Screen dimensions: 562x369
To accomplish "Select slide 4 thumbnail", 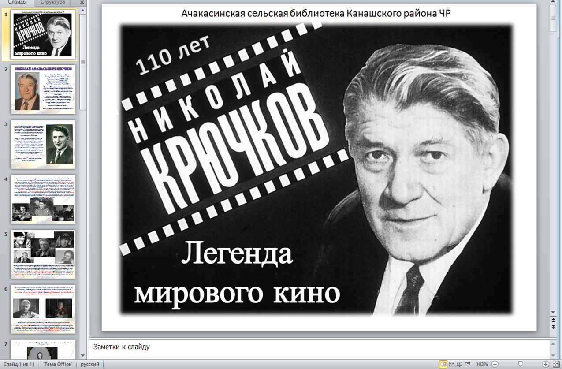I will pos(43,199).
